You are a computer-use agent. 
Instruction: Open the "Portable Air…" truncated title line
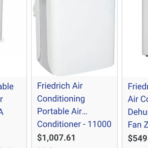coord(62,111)
